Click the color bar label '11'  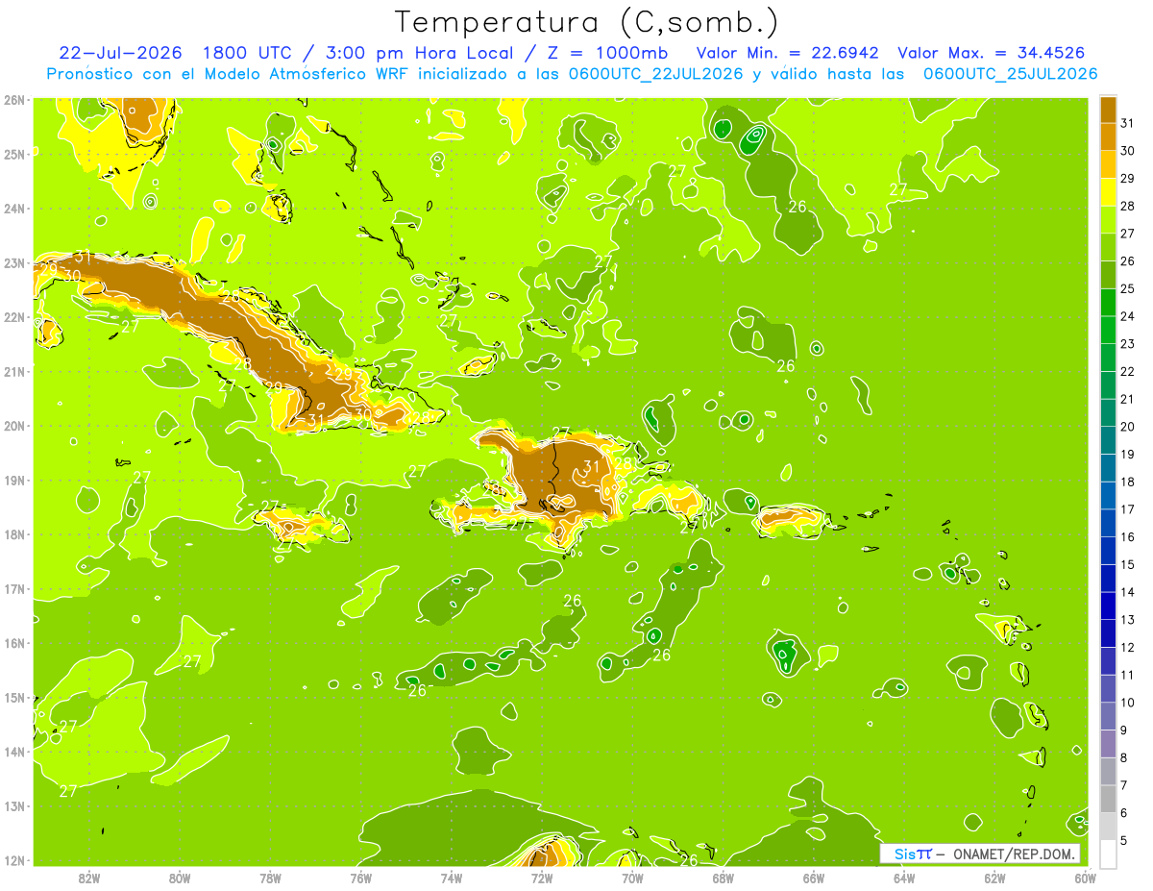(1128, 675)
